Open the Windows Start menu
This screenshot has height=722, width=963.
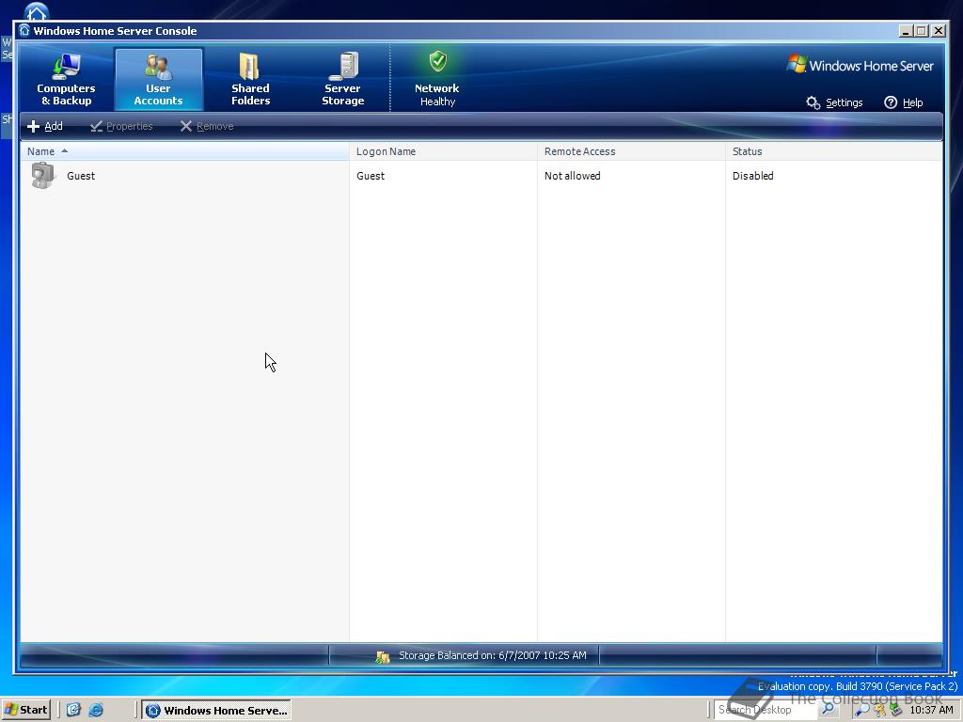(25, 710)
